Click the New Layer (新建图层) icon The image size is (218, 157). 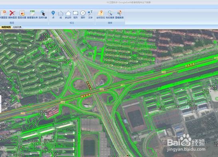[4, 14]
